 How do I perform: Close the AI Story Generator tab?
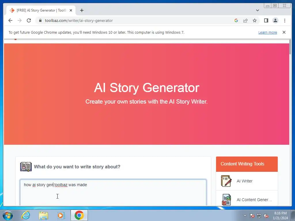71,10
